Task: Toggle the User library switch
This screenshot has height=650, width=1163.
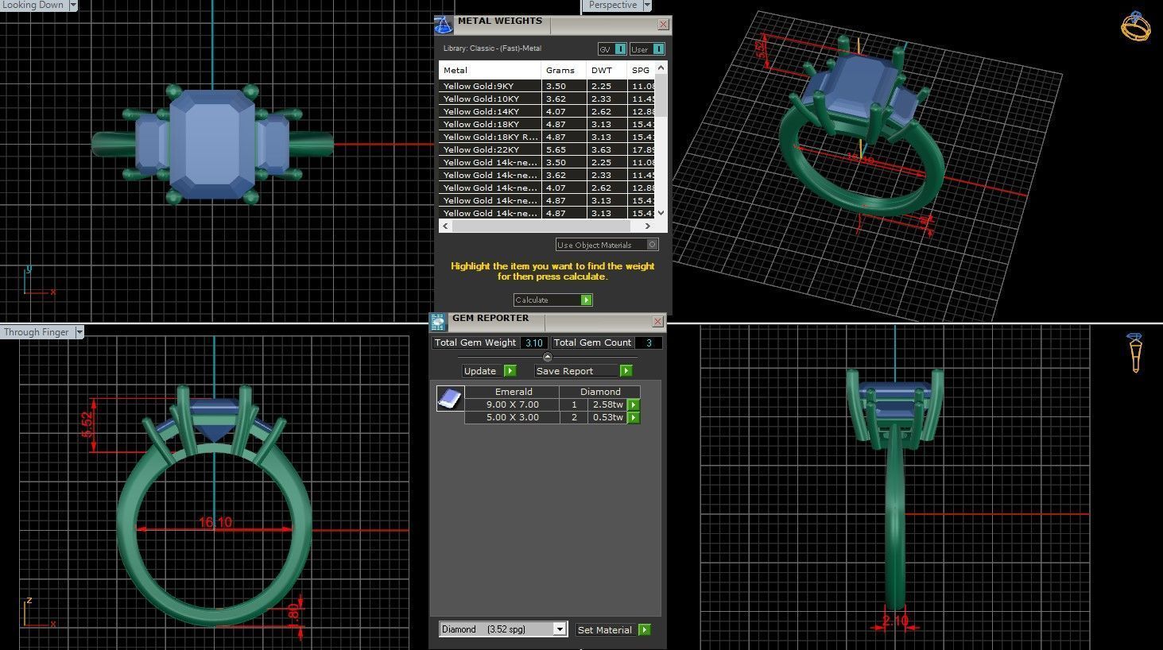Action: [x=647, y=49]
